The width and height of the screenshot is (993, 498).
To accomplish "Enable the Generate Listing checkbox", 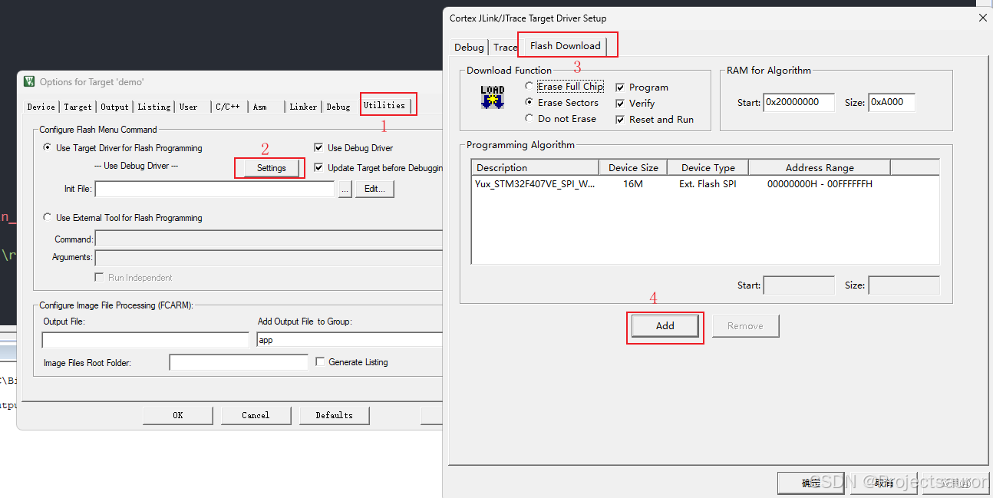I will pos(320,362).
